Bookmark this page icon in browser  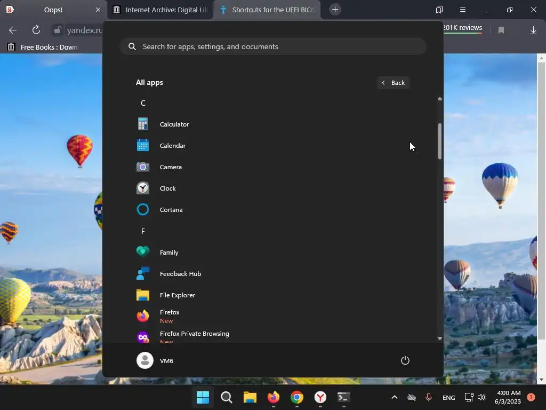[501, 30]
